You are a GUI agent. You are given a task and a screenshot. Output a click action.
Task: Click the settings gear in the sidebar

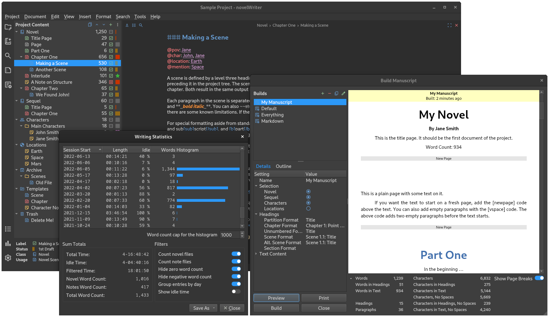click(x=8, y=258)
